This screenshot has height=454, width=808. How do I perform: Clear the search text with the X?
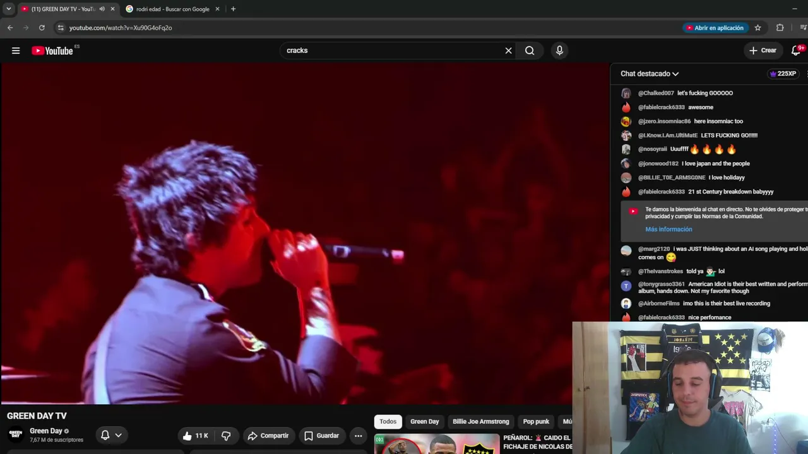click(x=508, y=50)
